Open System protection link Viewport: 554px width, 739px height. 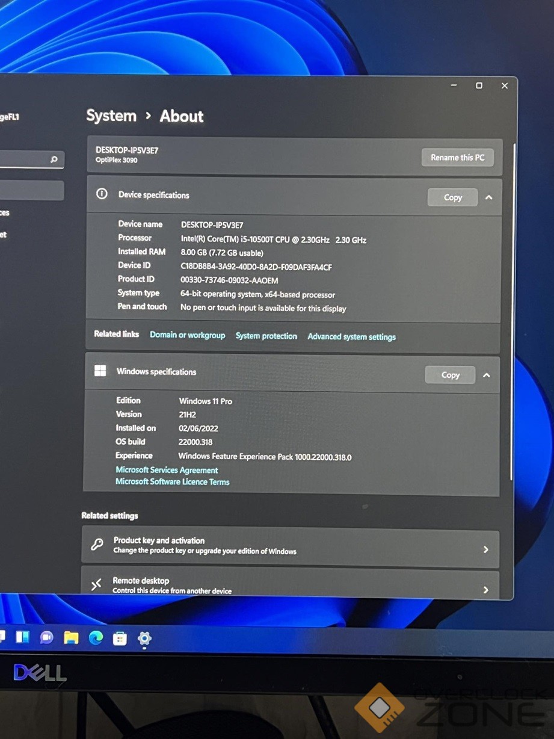click(266, 336)
